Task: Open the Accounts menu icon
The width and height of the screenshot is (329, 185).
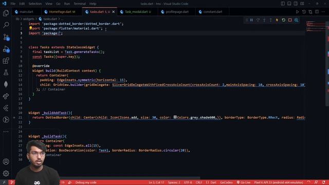Action: tap(6, 162)
